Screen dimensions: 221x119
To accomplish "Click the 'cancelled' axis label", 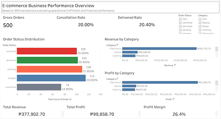I will pyautogui.click(x=11, y=51).
